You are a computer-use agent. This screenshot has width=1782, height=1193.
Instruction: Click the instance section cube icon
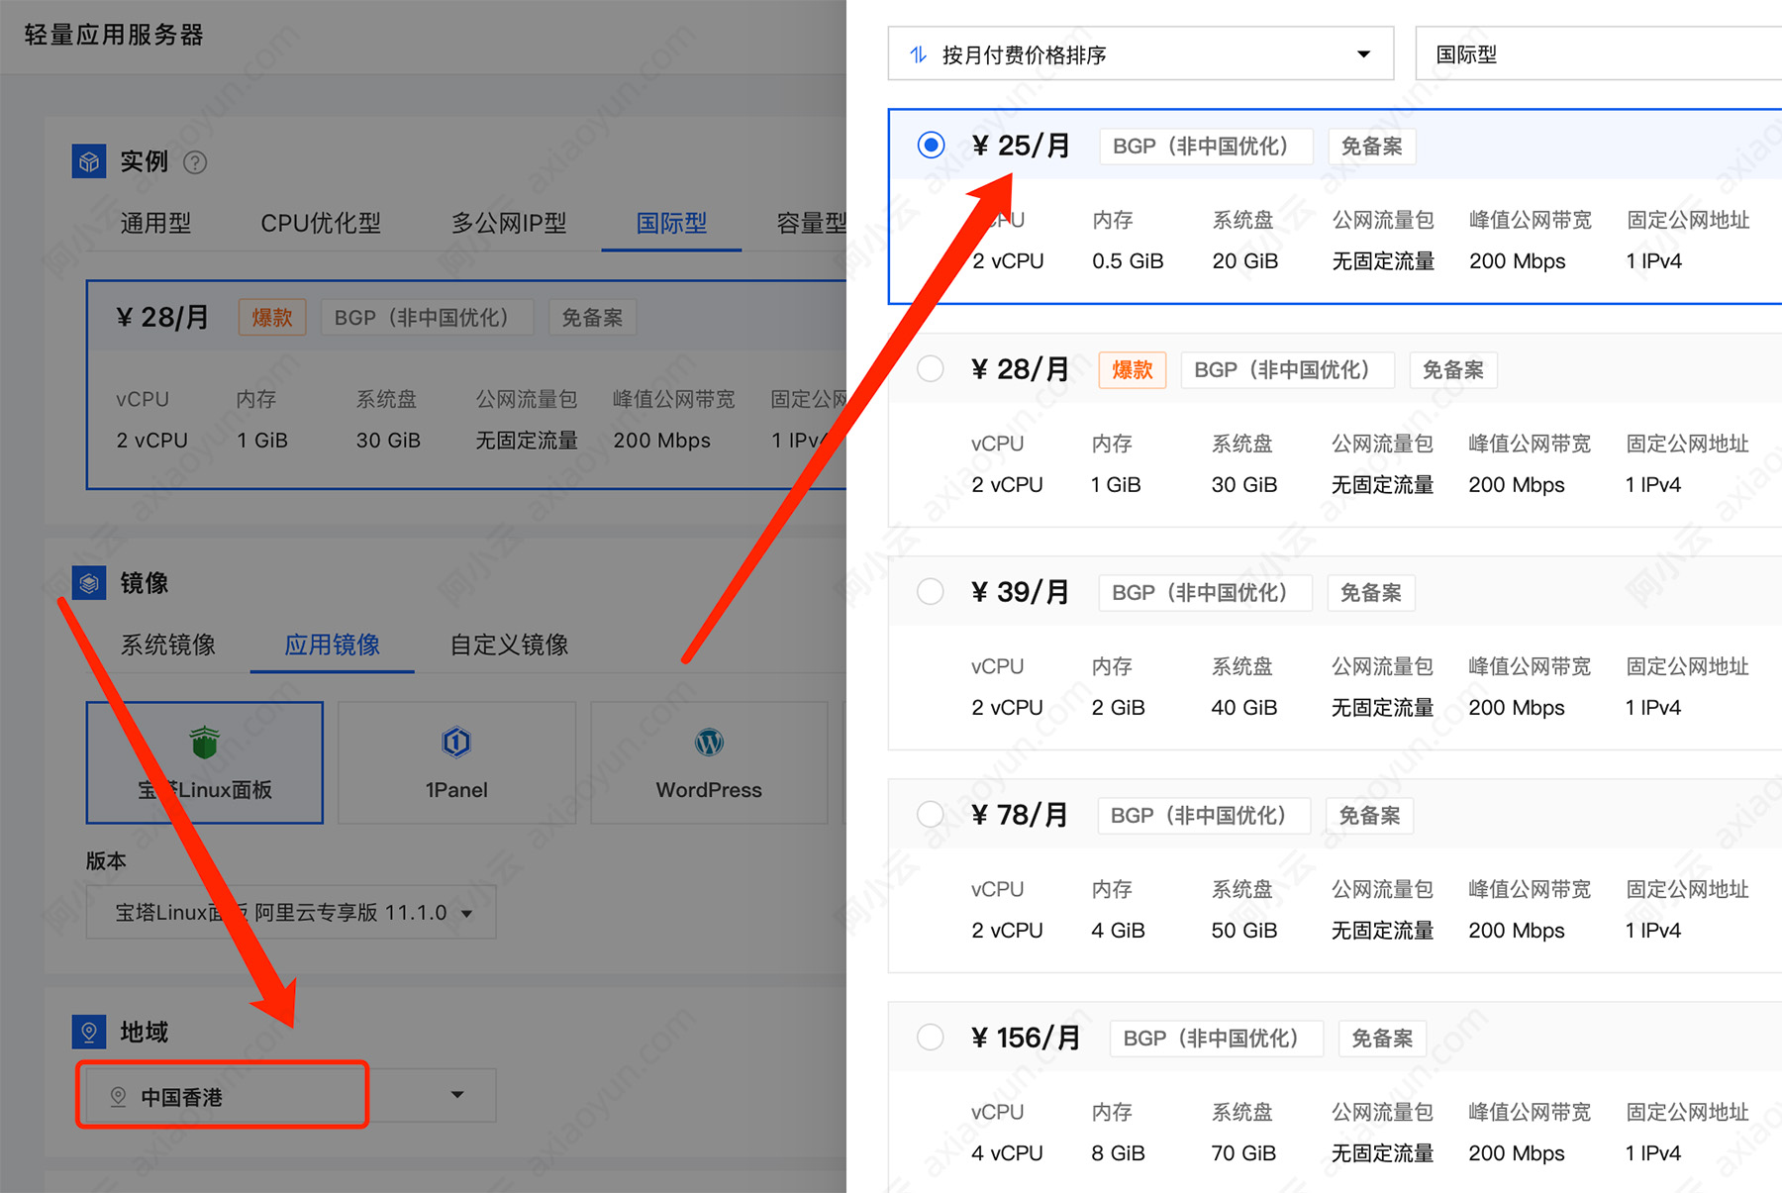point(89,161)
